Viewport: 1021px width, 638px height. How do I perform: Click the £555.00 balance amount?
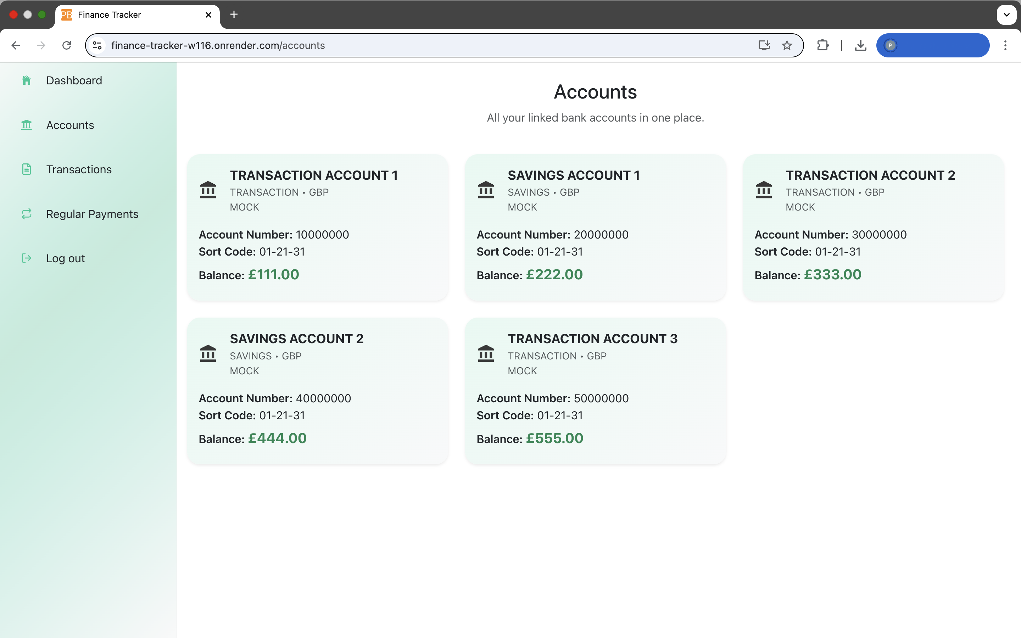555,438
